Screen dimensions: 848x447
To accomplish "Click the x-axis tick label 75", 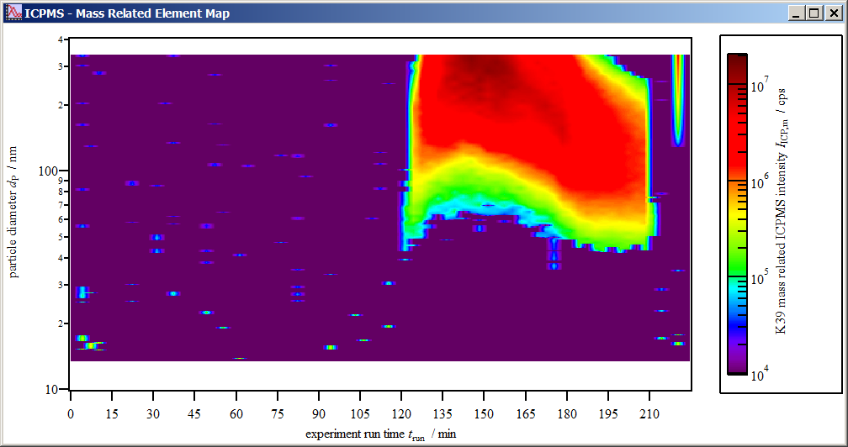I will tap(277, 414).
